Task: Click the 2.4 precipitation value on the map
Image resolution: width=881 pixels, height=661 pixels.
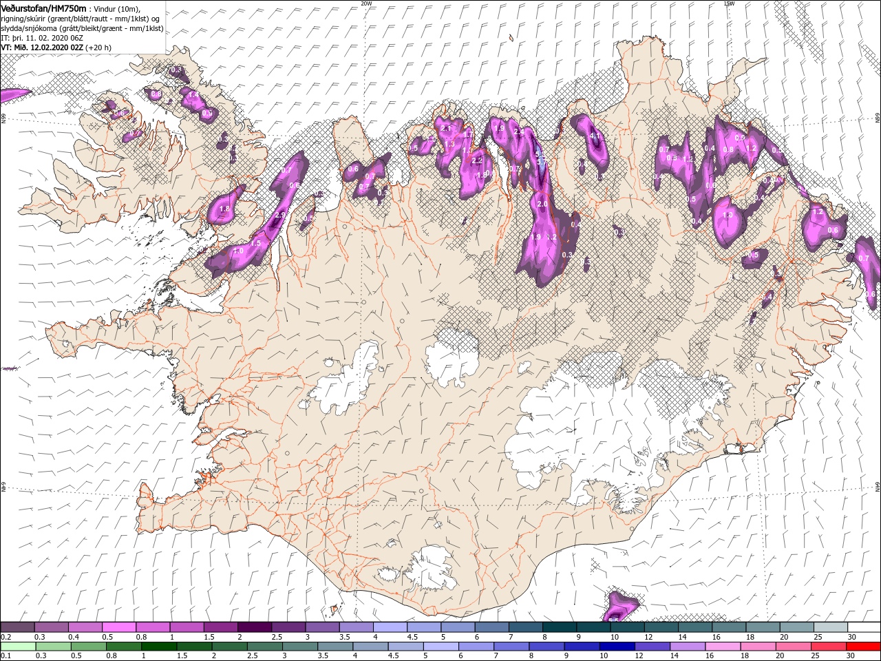Action: click(x=519, y=132)
